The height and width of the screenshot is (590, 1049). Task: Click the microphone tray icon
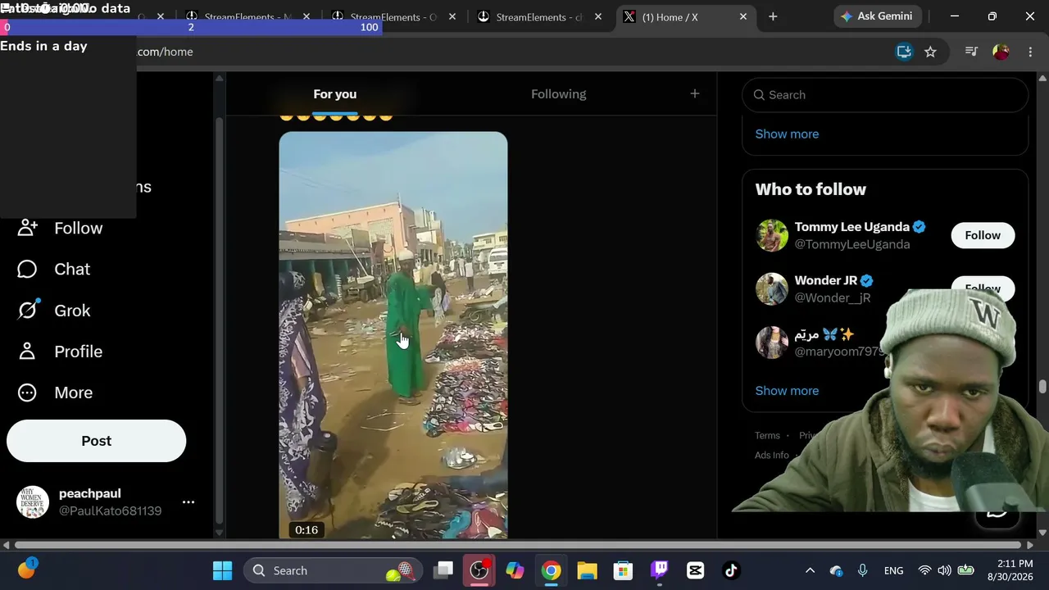[862, 570]
